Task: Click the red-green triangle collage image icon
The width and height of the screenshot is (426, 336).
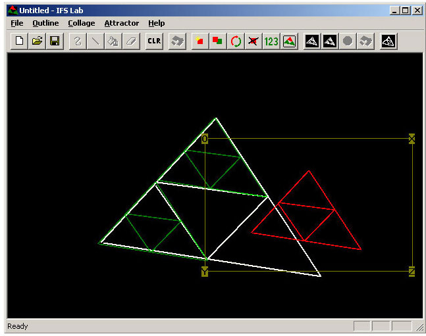Action: (289, 41)
